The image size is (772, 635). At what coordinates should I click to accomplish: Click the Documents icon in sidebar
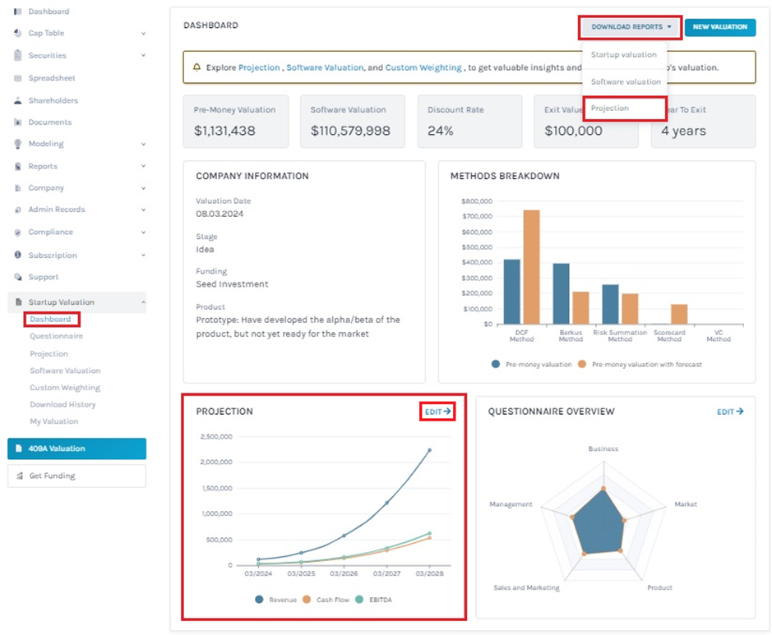(18, 122)
